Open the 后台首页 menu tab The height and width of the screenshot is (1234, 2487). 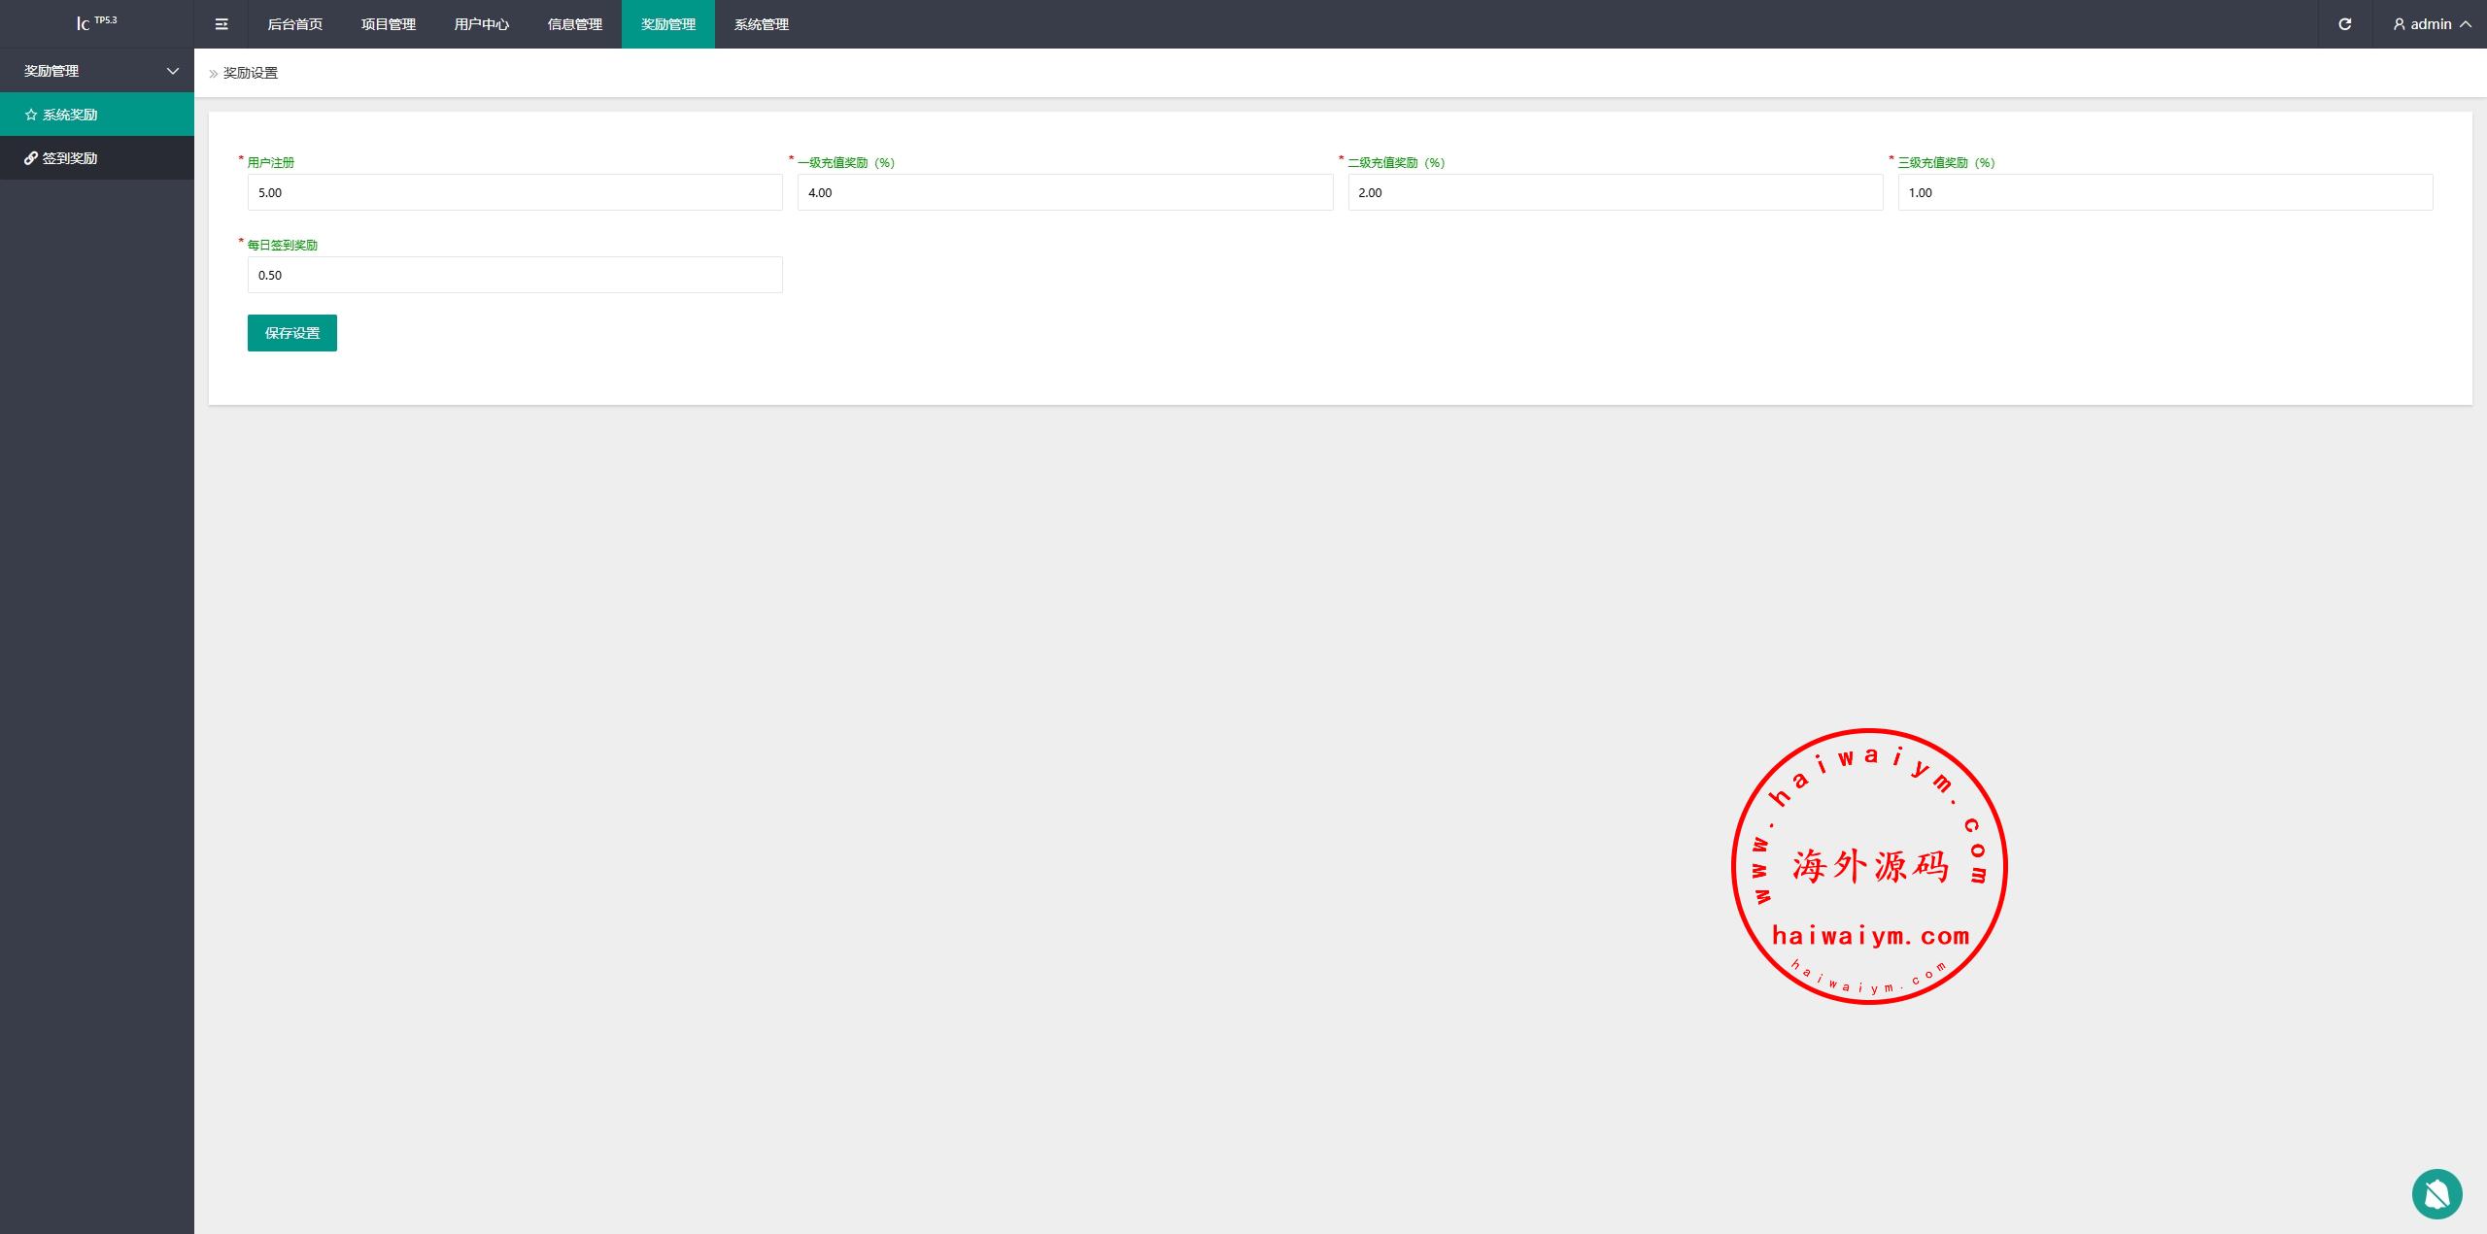pyautogui.click(x=295, y=24)
